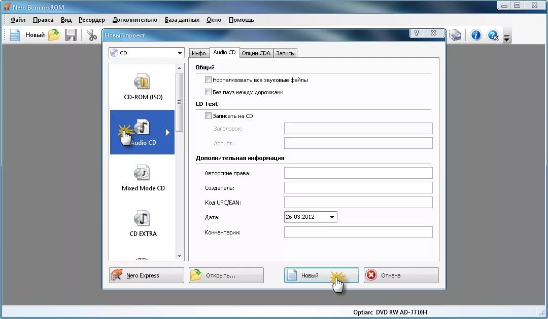Open the Файл menu
The height and width of the screenshot is (319, 548).
tap(18, 20)
